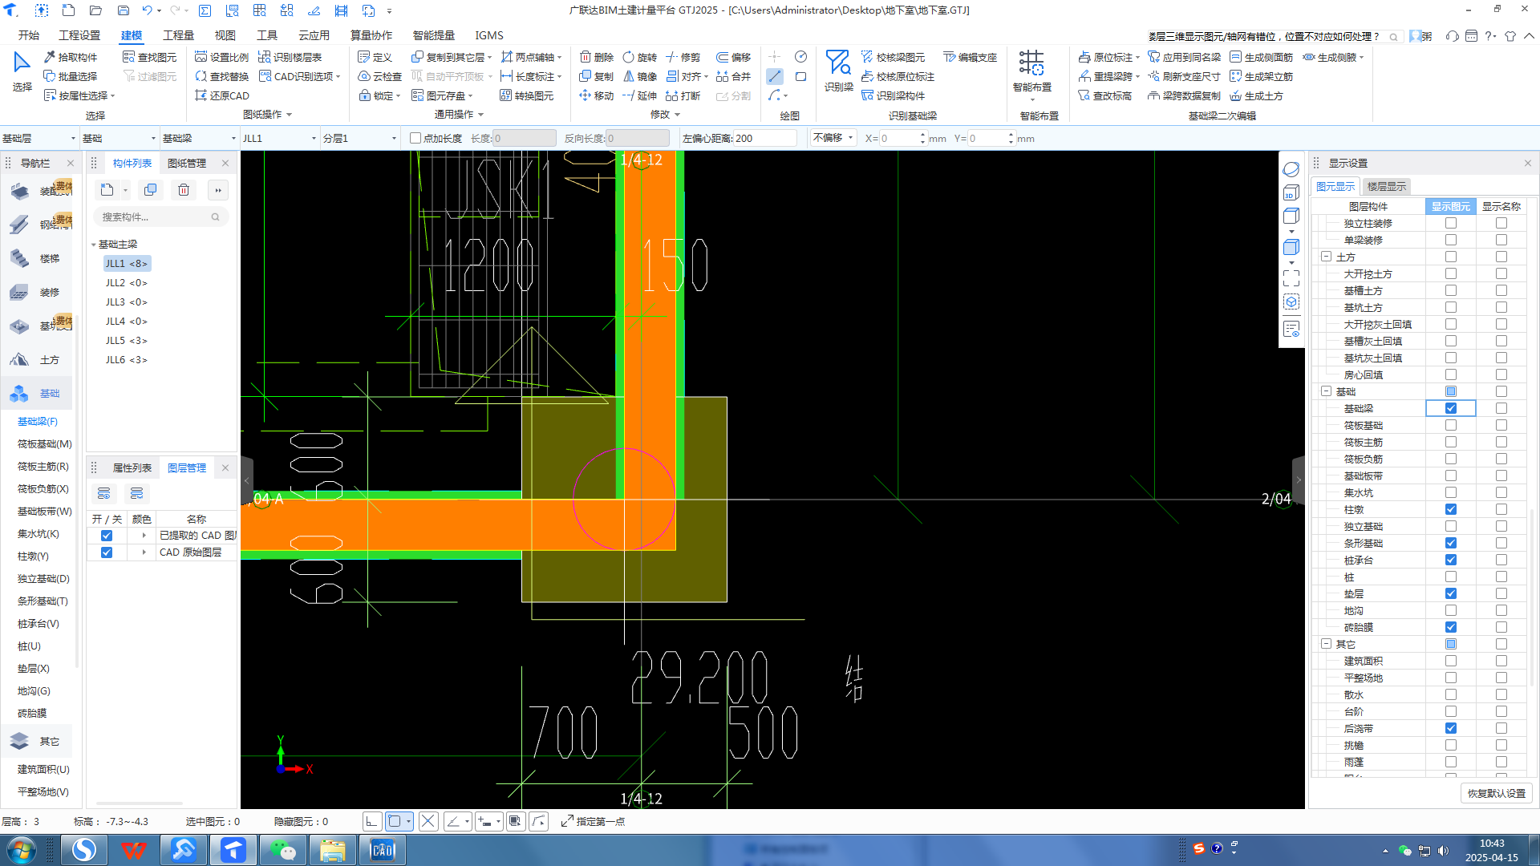Click the Windows Start button

pos(22,850)
